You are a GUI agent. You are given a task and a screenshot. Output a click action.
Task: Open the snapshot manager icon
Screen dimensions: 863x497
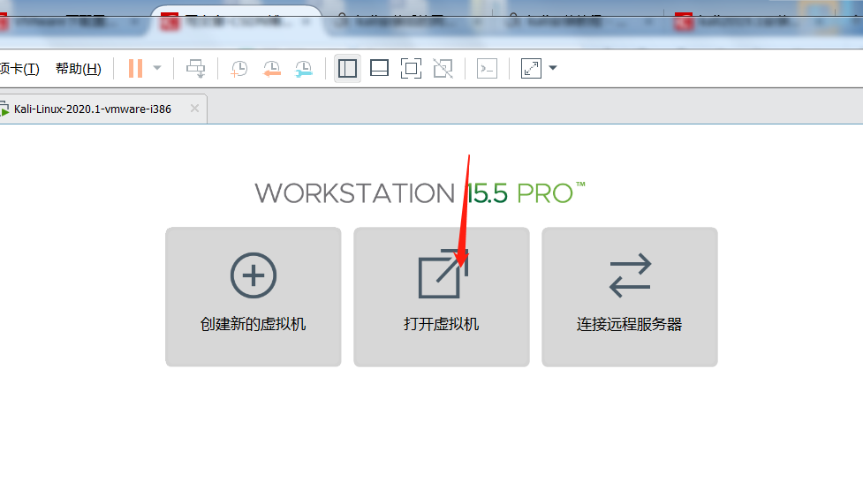(x=303, y=69)
